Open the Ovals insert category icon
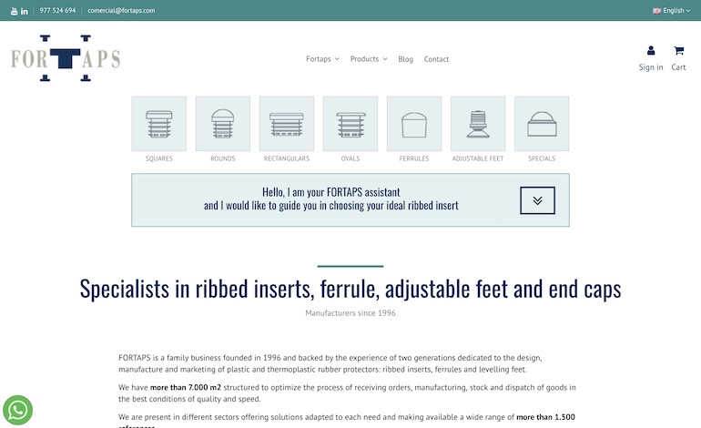 (x=350, y=124)
